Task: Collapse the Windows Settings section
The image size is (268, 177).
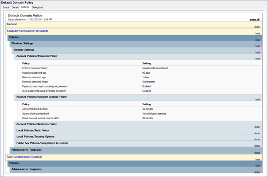Action: [x=257, y=46]
